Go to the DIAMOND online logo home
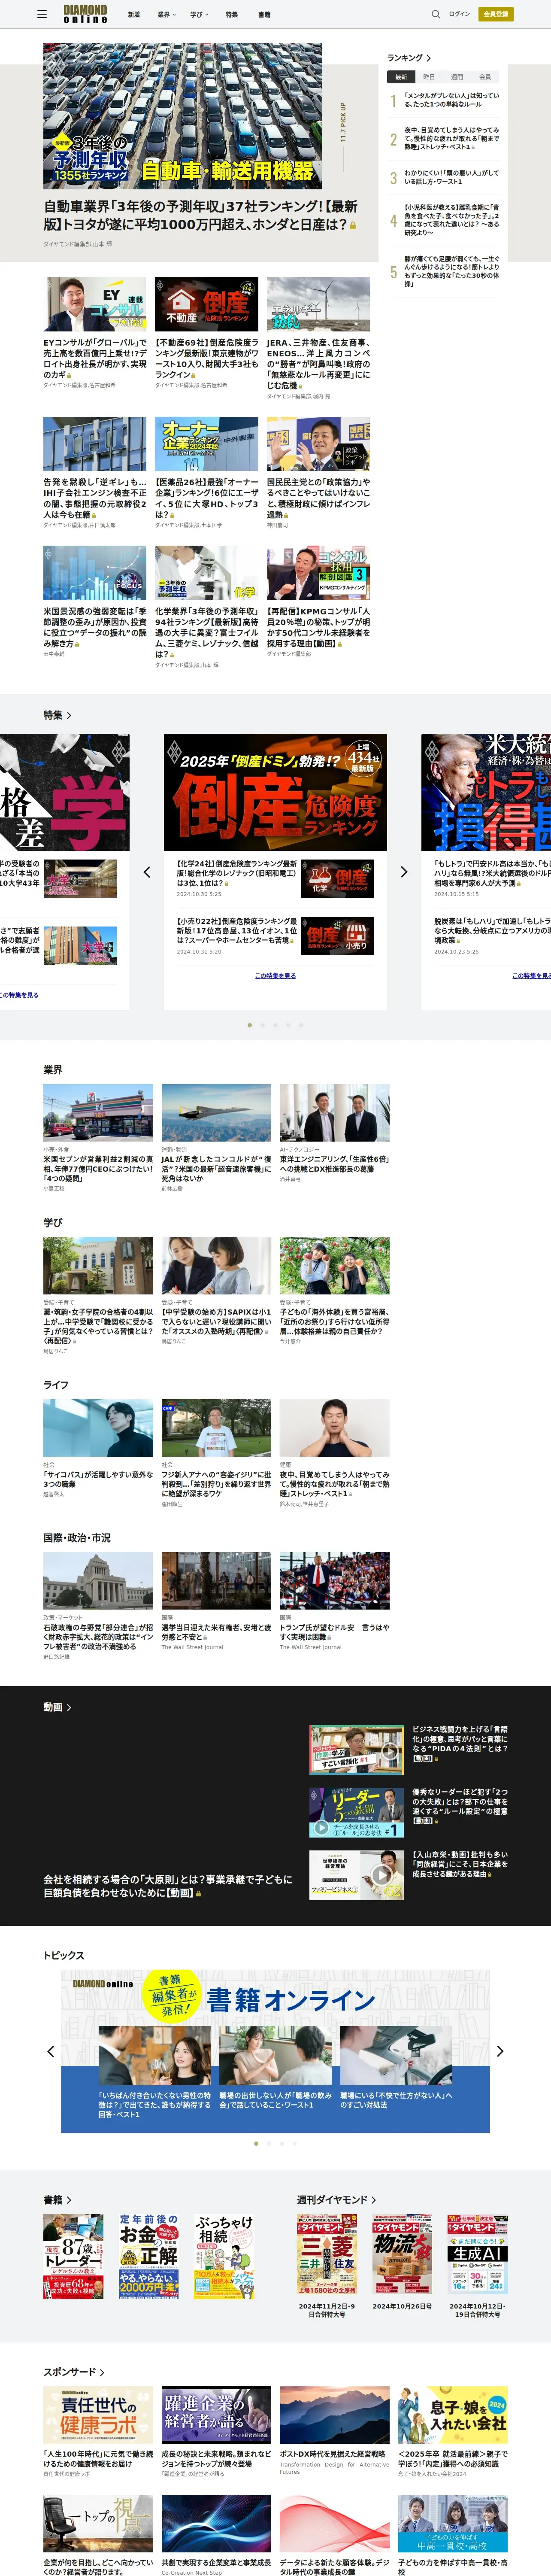Viewport: 551px width, 2576px height. [x=85, y=14]
